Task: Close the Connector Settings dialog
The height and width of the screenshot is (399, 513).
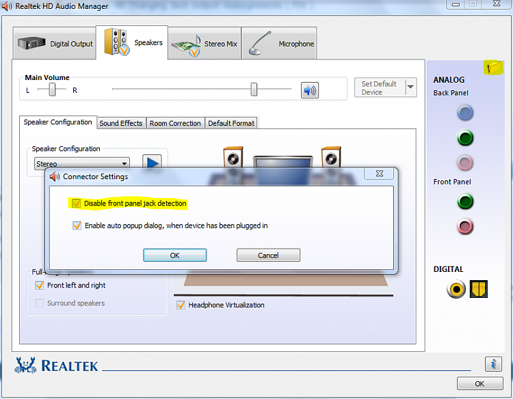Action: pos(379,174)
